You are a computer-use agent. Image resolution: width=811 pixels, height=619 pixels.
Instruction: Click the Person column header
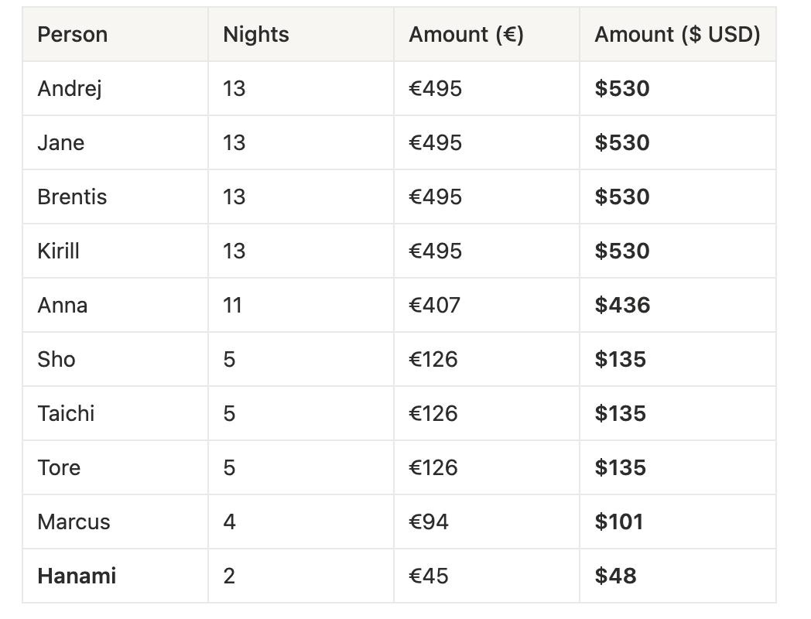[73, 35]
